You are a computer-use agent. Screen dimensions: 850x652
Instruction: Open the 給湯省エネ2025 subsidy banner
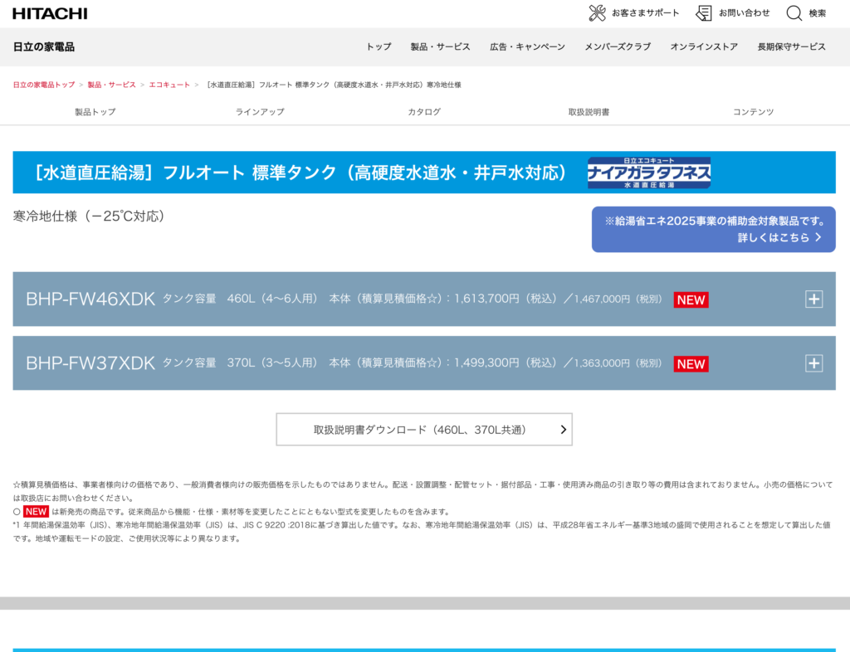click(713, 229)
